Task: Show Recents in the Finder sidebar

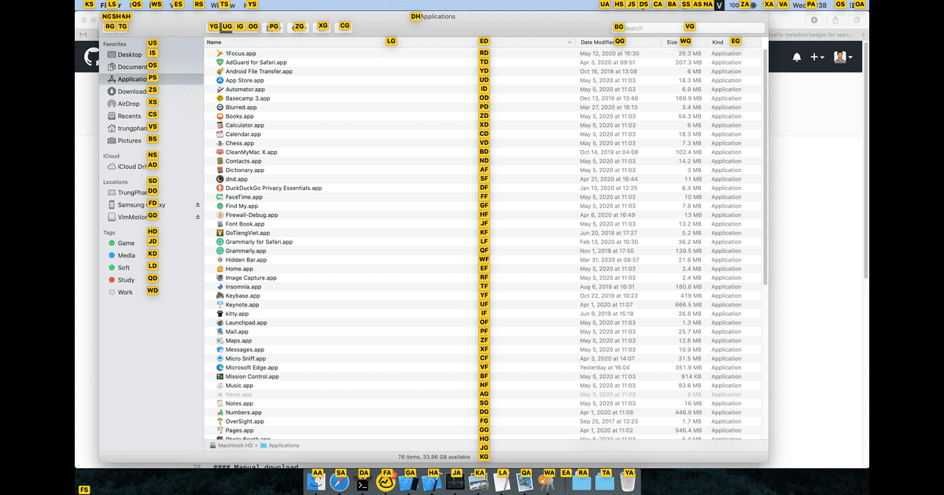Action: click(x=124, y=116)
